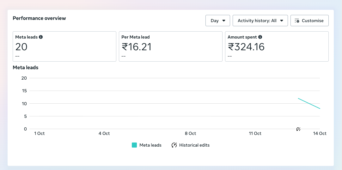The width and height of the screenshot is (342, 170).
Task: Expand the Activity history: All dropdown
Action: click(x=260, y=21)
